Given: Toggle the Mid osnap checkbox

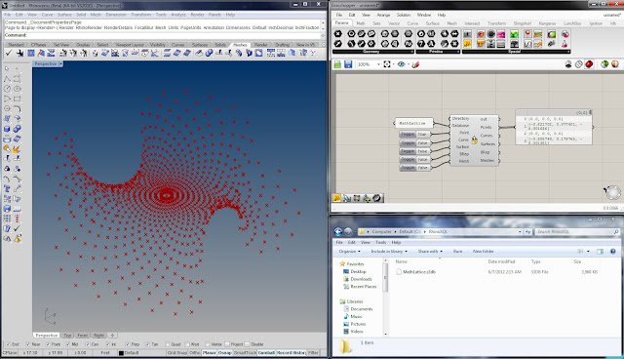Looking at the screenshot, I should click(67, 344).
